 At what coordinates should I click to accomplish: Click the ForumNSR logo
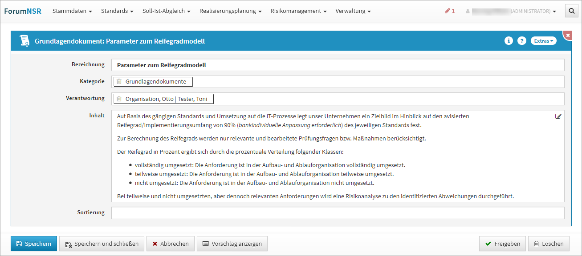[23, 11]
